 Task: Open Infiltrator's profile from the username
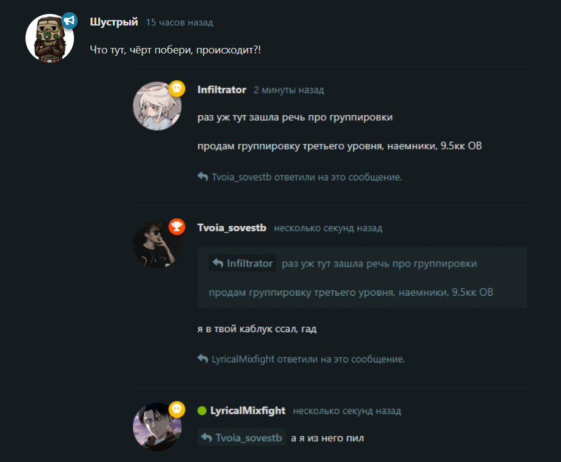tap(222, 89)
